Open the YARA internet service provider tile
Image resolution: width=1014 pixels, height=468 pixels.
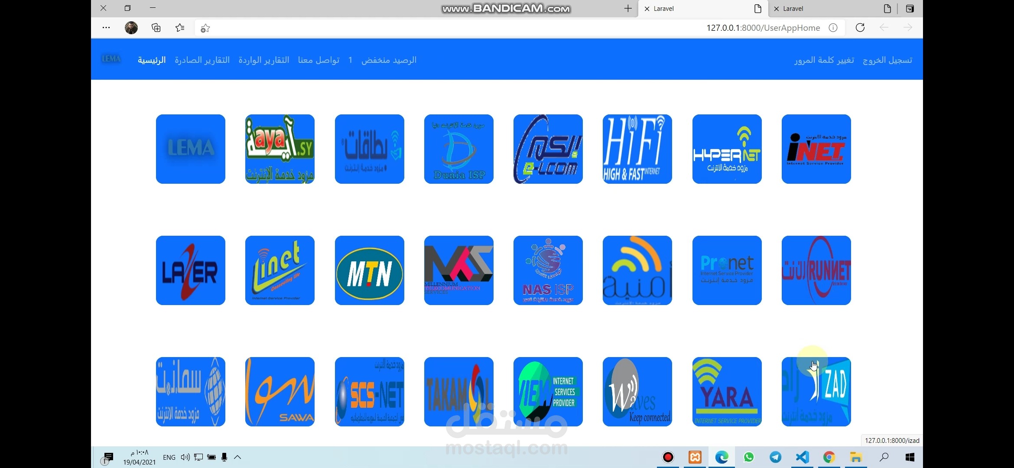(x=727, y=392)
